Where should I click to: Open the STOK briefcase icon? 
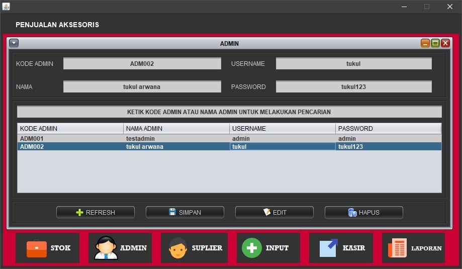point(37,248)
